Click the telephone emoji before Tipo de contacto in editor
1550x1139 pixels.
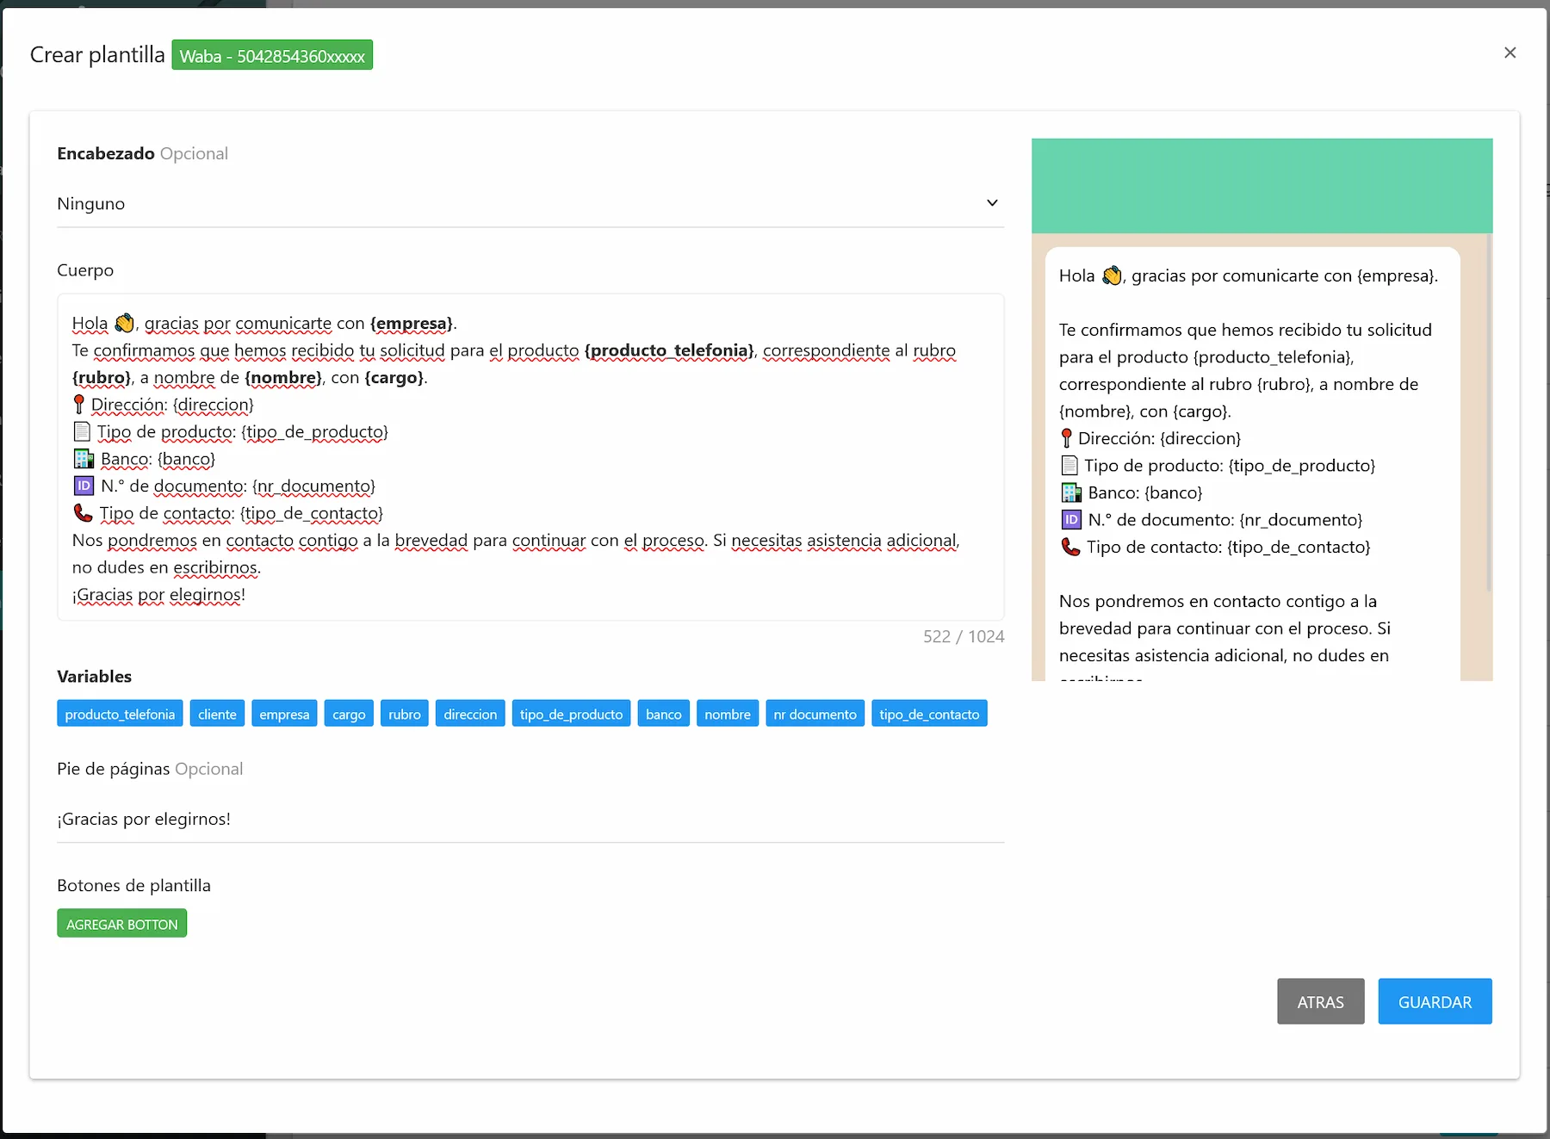pos(83,512)
